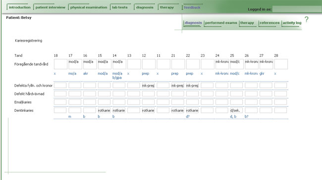Open the activity log sub-tab

[292, 23]
